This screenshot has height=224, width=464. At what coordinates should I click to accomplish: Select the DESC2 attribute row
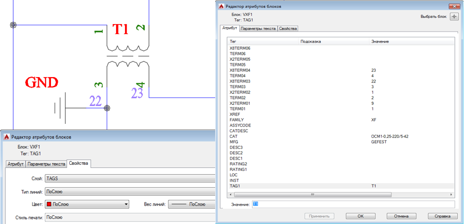click(x=341, y=153)
